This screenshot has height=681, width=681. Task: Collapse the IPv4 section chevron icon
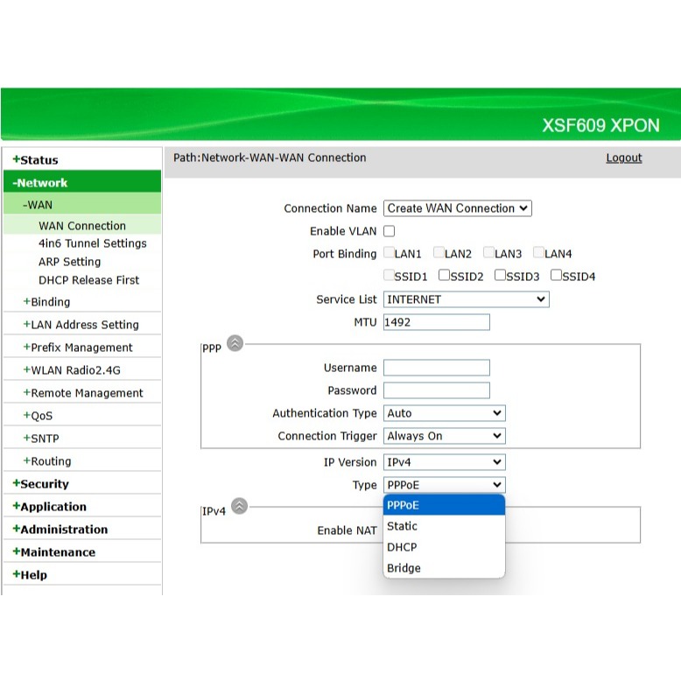pos(239,506)
